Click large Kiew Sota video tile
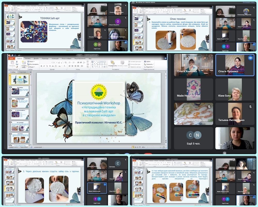This screenshot has height=207, width=258. click(x=235, y=90)
